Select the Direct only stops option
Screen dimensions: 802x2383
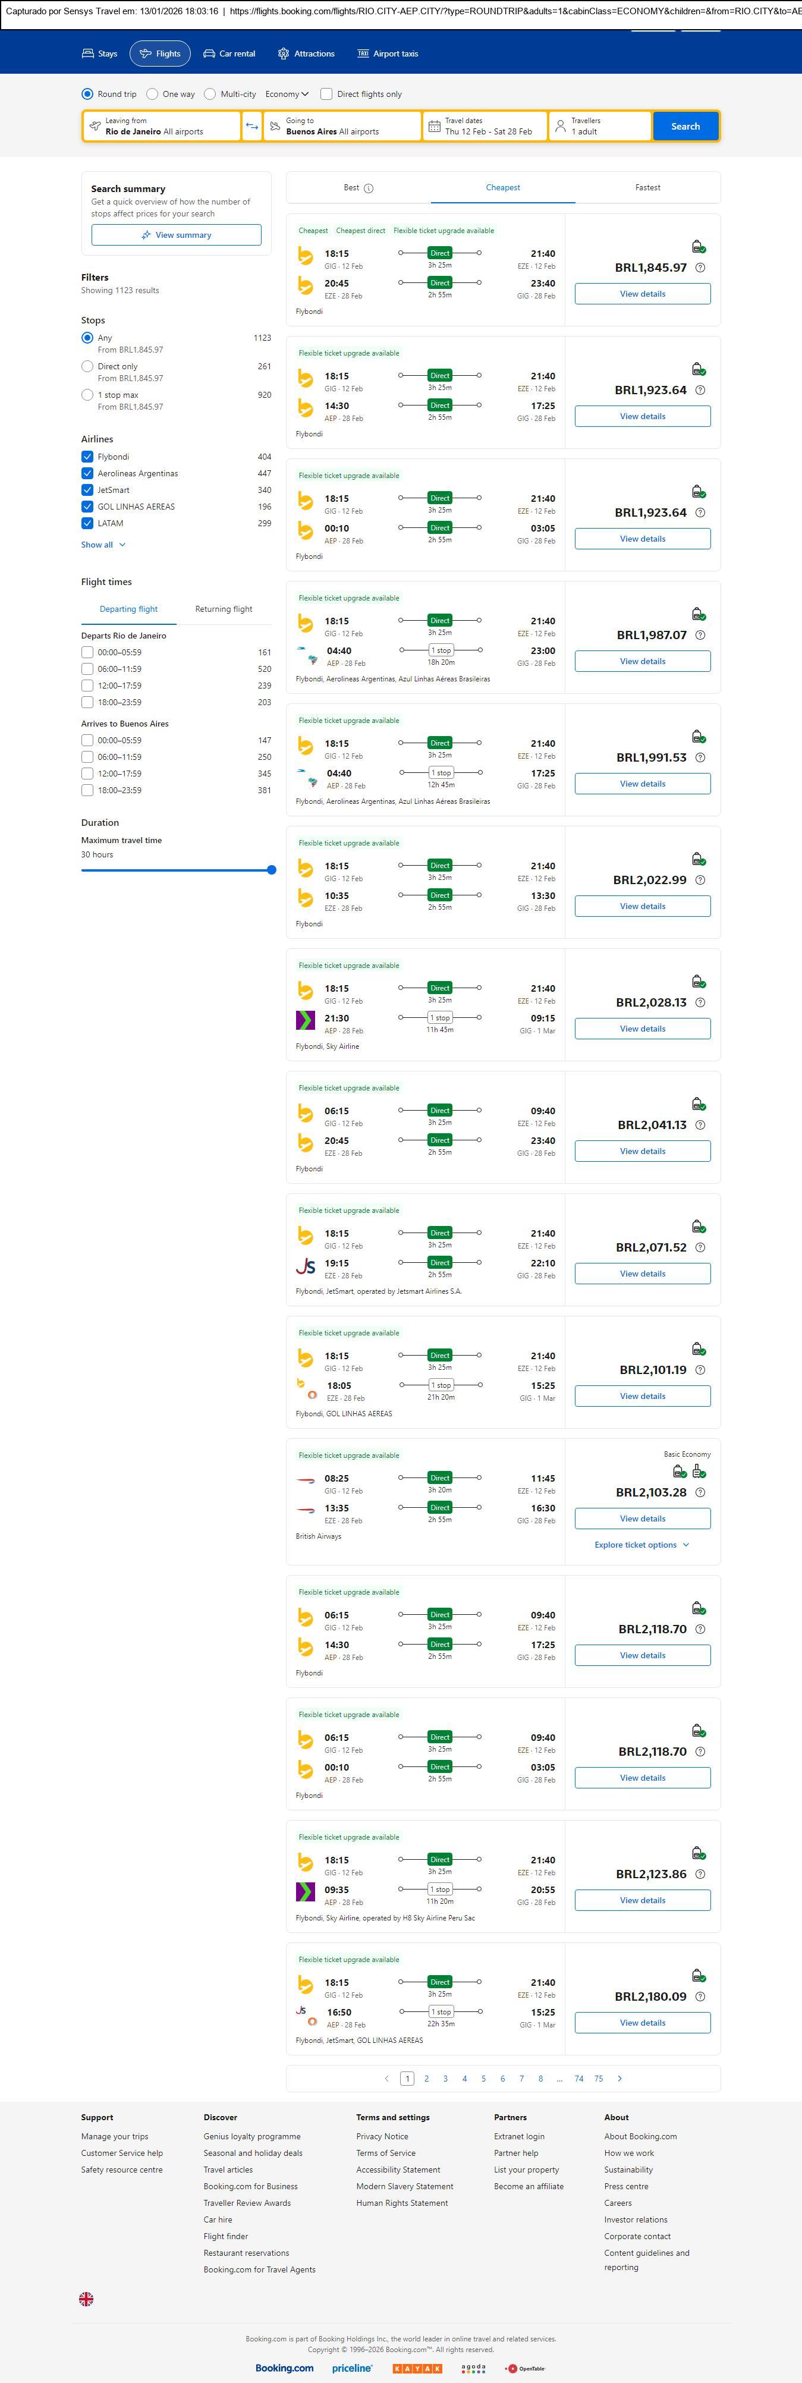click(x=87, y=366)
